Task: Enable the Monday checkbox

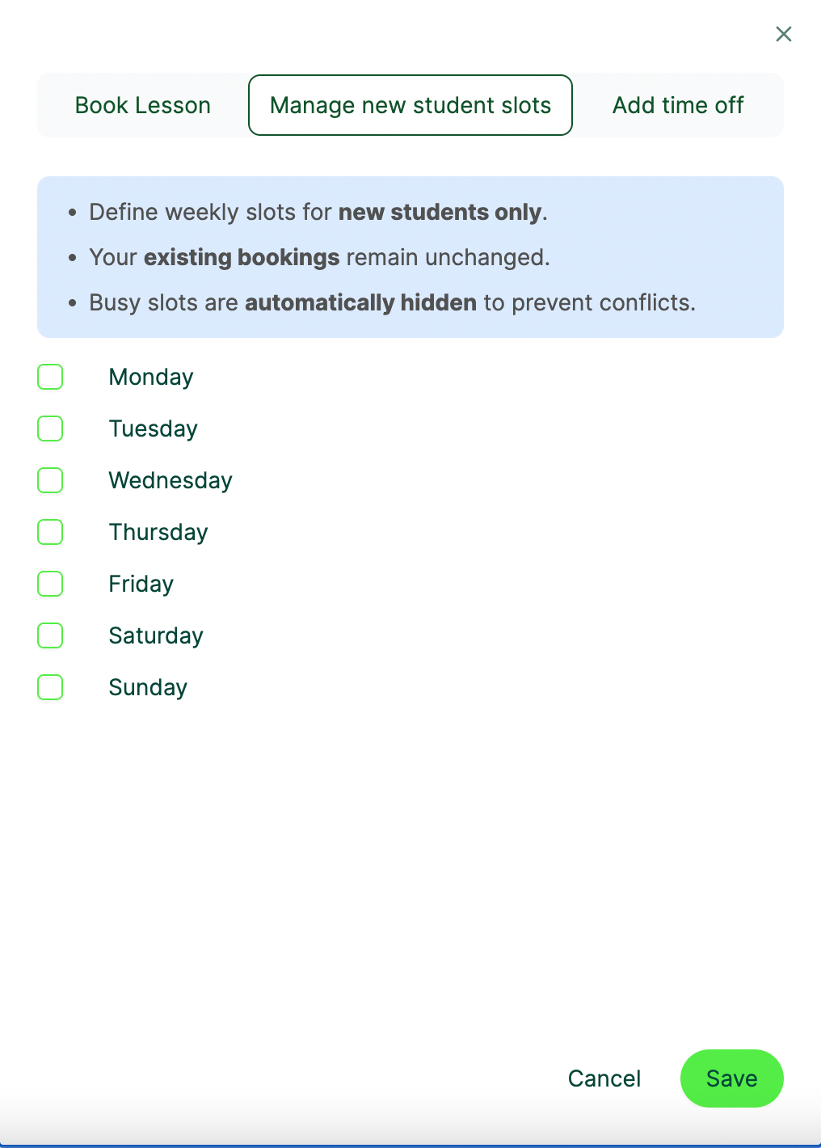Action: point(50,377)
